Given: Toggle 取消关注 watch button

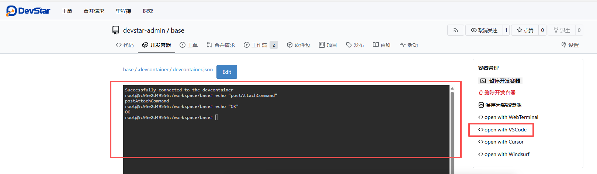Looking at the screenshot, I should point(484,30).
